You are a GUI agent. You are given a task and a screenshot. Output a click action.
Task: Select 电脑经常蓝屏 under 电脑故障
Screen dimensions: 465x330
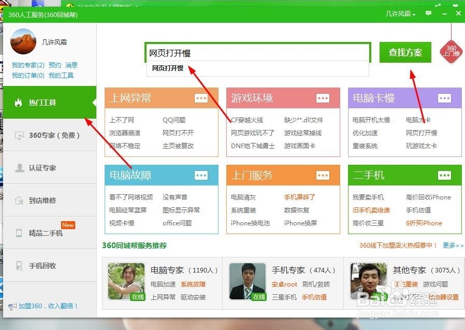128,210
